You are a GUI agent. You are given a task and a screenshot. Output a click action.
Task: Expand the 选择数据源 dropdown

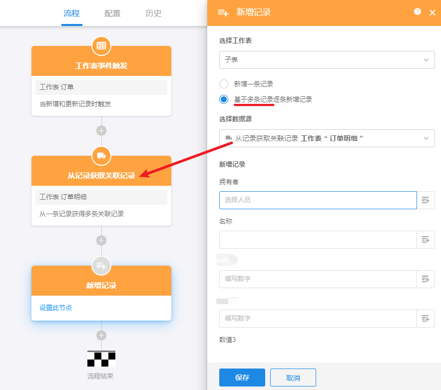pos(327,138)
